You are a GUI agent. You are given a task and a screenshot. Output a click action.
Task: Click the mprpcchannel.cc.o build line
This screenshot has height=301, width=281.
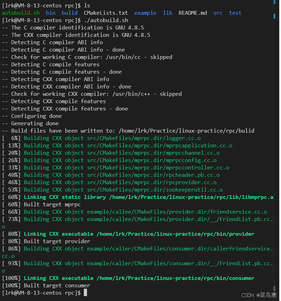coord(111,153)
